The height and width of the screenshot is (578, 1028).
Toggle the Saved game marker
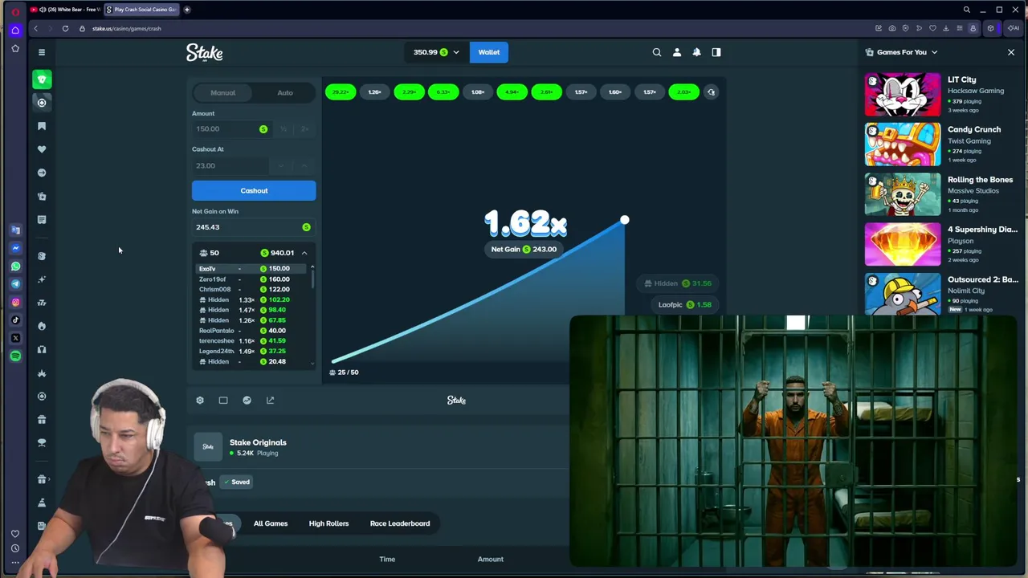coord(236,482)
